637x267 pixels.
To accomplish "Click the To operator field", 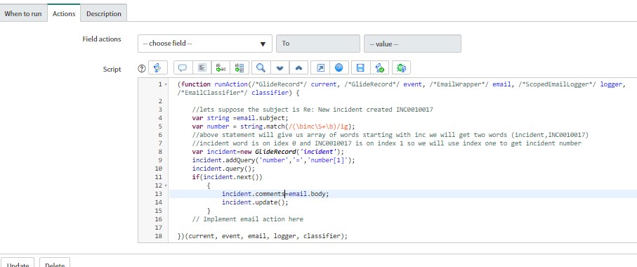I will click(317, 44).
